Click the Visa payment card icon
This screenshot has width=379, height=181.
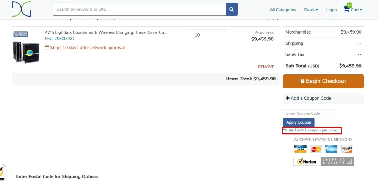click(300, 149)
